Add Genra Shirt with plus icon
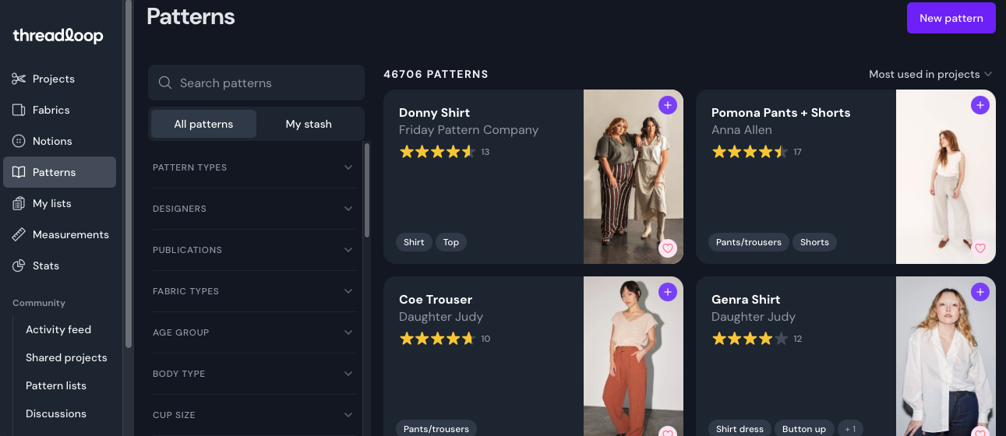Screen dimensions: 1006x436 click(x=980, y=292)
